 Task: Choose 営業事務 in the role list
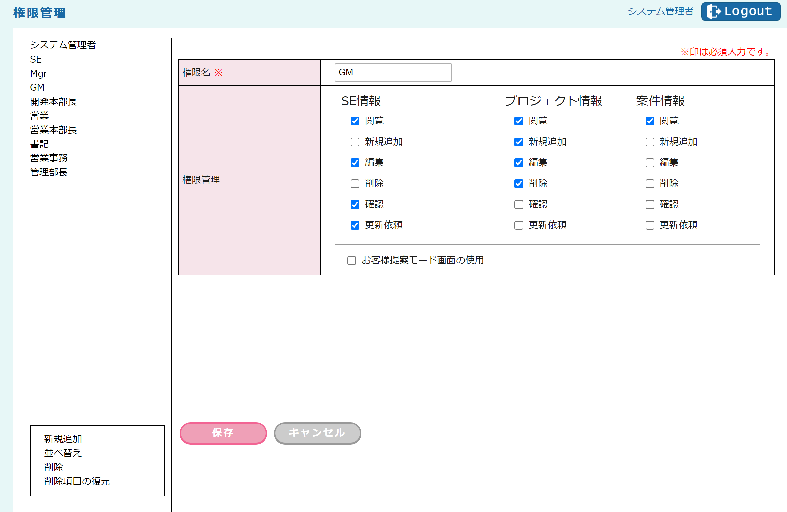click(x=49, y=158)
